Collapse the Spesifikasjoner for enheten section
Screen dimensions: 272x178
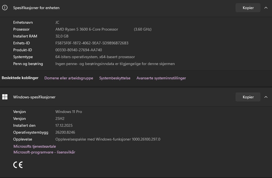pyautogui.click(x=266, y=8)
